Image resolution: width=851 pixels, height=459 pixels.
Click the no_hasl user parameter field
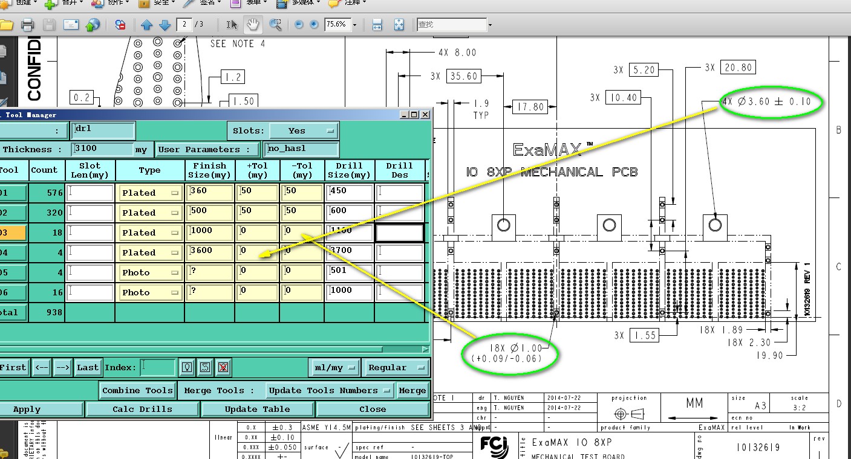301,149
